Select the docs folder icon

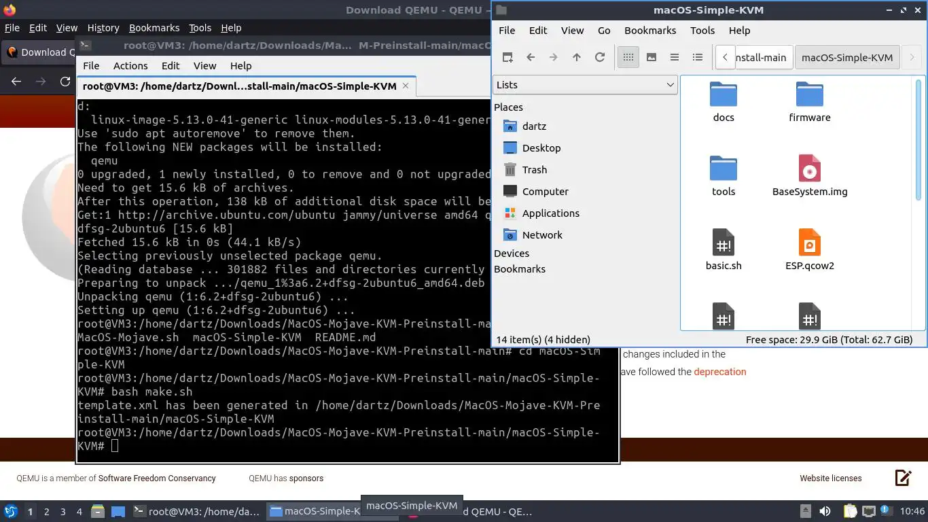[724, 94]
